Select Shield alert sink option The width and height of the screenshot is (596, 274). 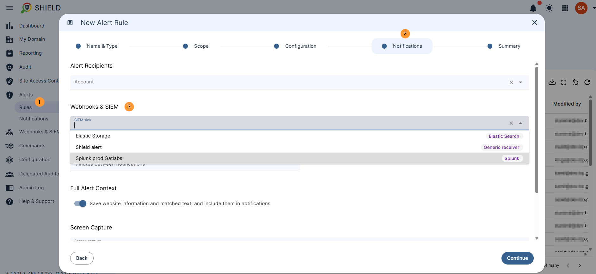click(x=299, y=147)
